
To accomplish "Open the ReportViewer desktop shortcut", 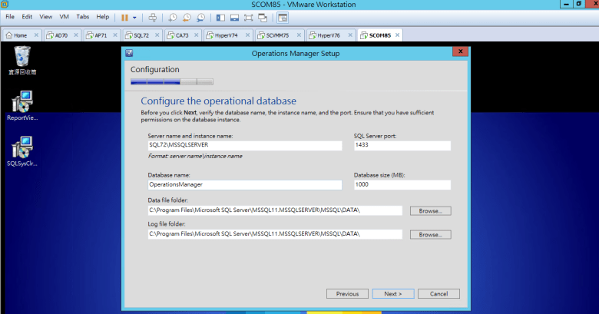I will click(22, 105).
